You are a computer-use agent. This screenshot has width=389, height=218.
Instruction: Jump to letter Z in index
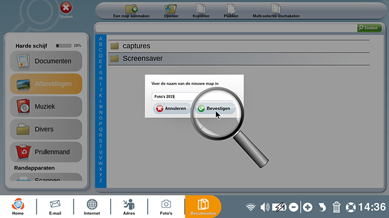101,180
